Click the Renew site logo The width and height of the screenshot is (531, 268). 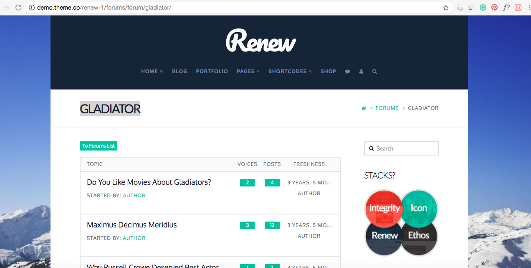click(x=261, y=41)
